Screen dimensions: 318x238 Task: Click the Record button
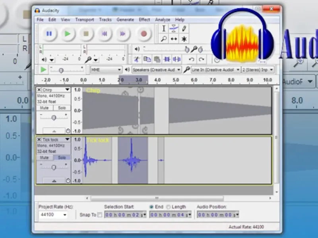(x=143, y=34)
